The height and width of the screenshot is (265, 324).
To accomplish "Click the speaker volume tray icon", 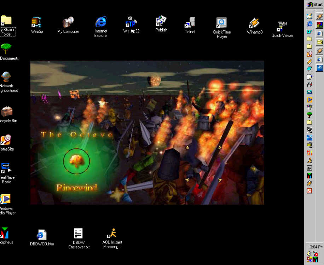I will click(x=309, y=253).
